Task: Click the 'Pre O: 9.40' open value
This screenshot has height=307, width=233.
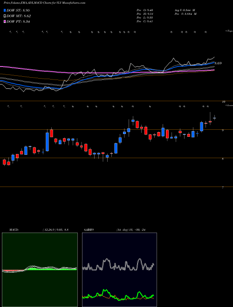Action: pos(145,10)
